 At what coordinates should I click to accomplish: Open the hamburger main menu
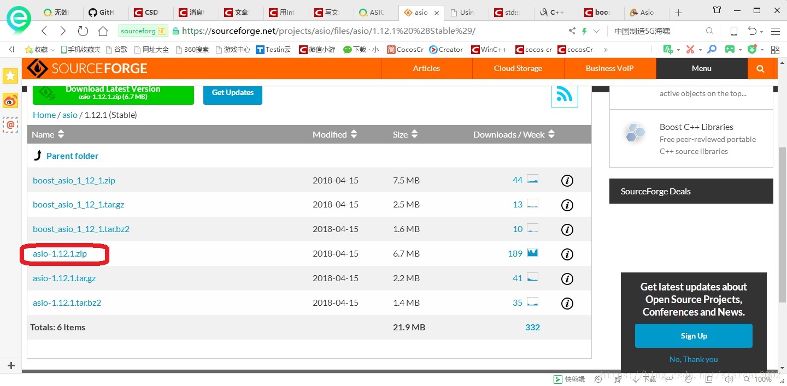pyautogui.click(x=775, y=31)
